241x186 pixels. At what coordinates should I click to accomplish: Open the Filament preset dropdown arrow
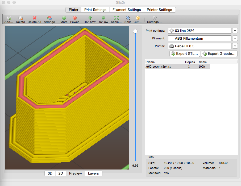click(235, 38)
